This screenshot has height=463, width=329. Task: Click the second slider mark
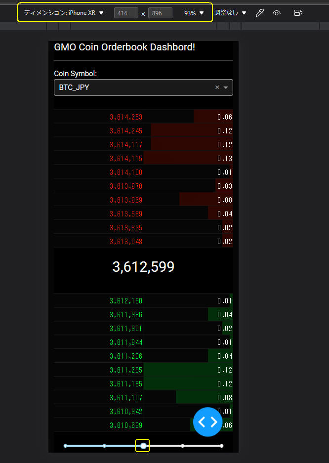click(x=104, y=446)
